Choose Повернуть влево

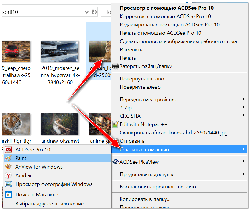click(140, 87)
